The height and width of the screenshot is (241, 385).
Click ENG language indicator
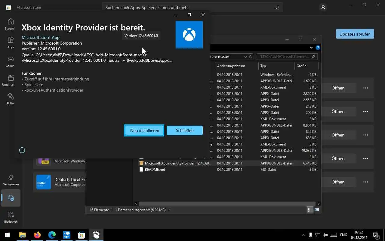coord(343,235)
